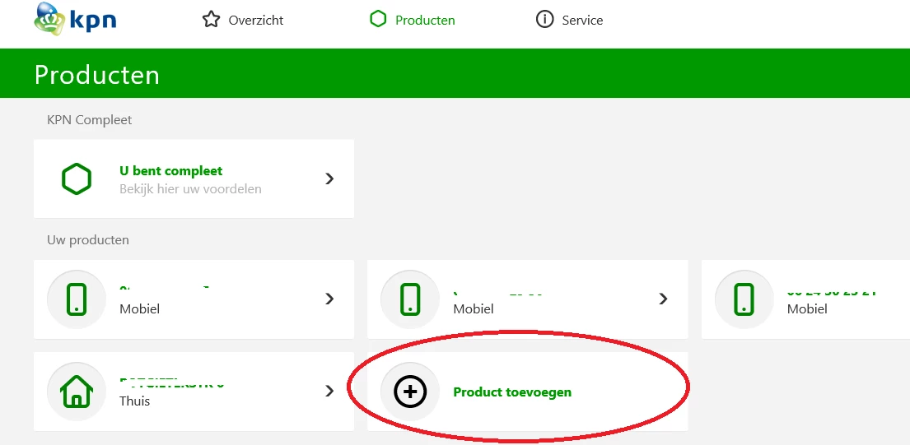Click the green Producten page title
The image size is (910, 445).
(97, 75)
